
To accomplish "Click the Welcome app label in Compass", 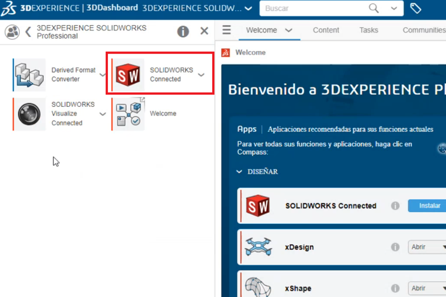I will click(x=163, y=113).
